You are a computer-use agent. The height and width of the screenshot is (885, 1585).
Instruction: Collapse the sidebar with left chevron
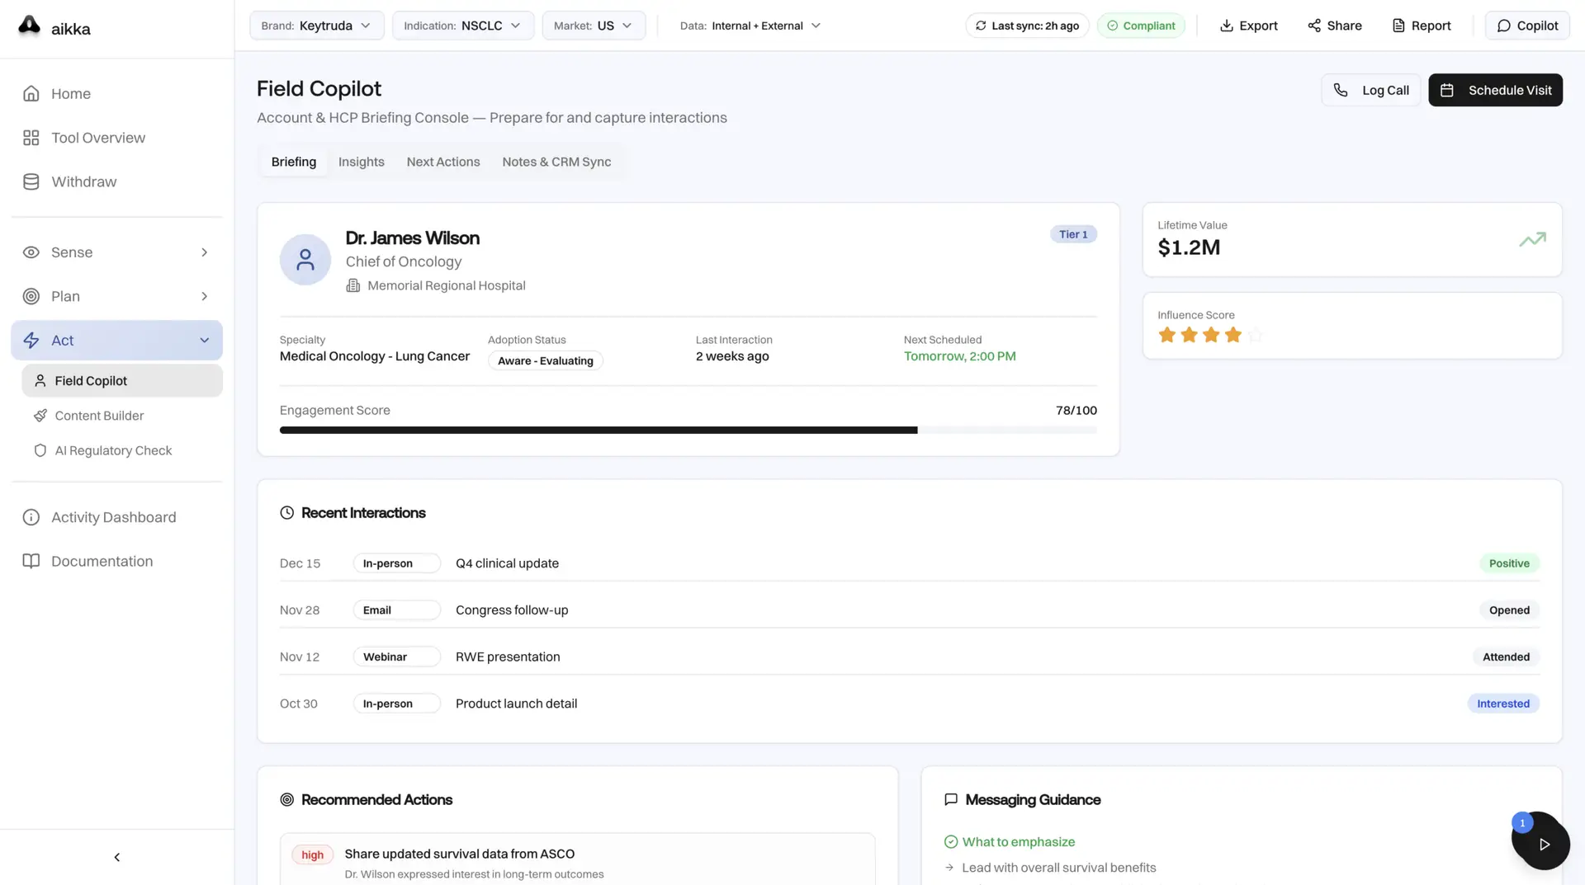(x=116, y=857)
